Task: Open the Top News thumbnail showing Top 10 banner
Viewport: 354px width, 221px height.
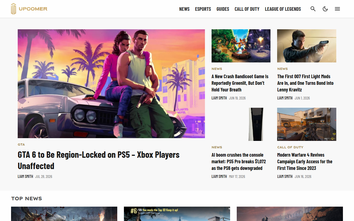Action: click(177, 214)
